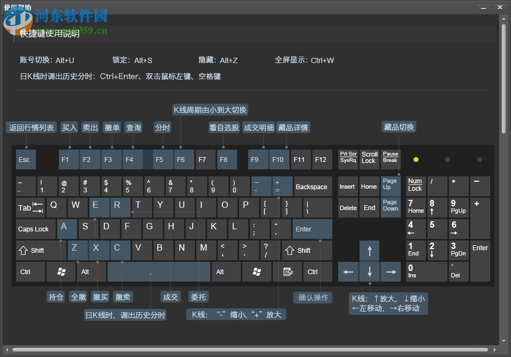The height and width of the screenshot is (357, 511).
Task: Click the green Num Lock indicator light
Action: click(416, 159)
